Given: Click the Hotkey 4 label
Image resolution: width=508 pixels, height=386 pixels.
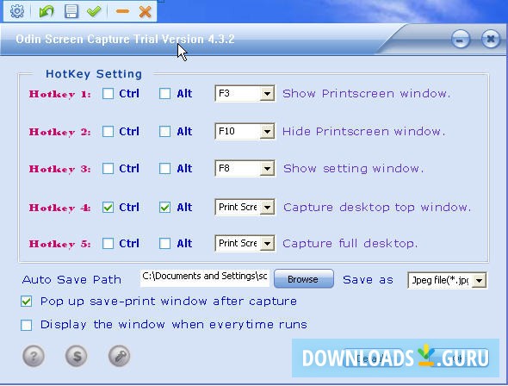Looking at the screenshot, I should pyautogui.click(x=60, y=208).
